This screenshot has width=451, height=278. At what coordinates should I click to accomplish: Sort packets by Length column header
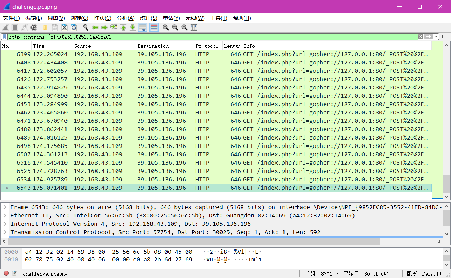(x=232, y=46)
